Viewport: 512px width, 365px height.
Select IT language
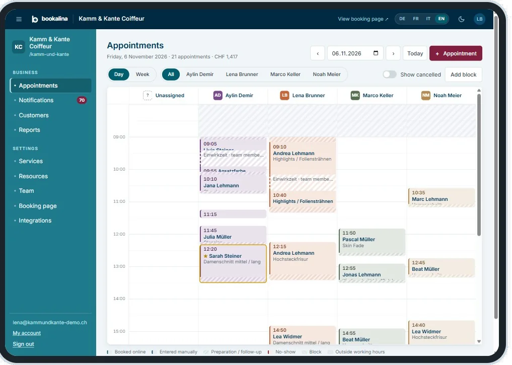[x=428, y=19]
